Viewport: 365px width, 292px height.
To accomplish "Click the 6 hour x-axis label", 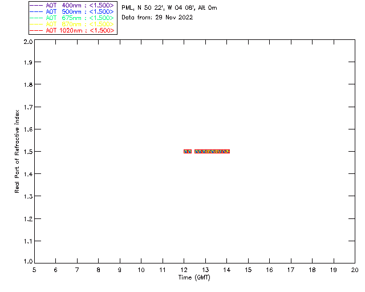I will click(56, 270).
